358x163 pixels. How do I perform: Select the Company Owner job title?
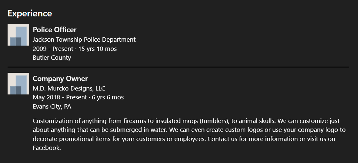(60, 79)
